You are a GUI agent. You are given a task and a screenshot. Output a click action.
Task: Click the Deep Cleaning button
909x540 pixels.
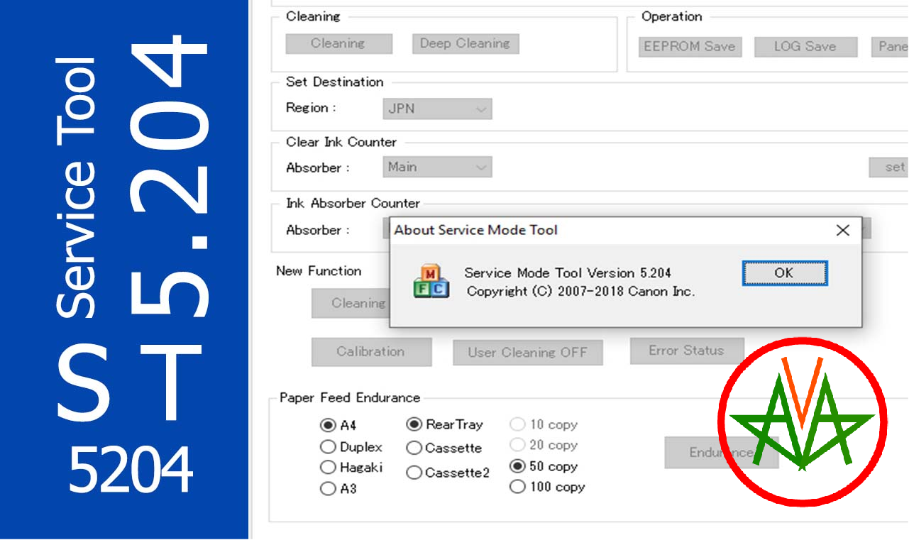(x=465, y=43)
